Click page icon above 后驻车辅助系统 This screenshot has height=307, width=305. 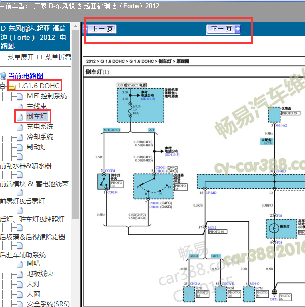(x=20, y=245)
